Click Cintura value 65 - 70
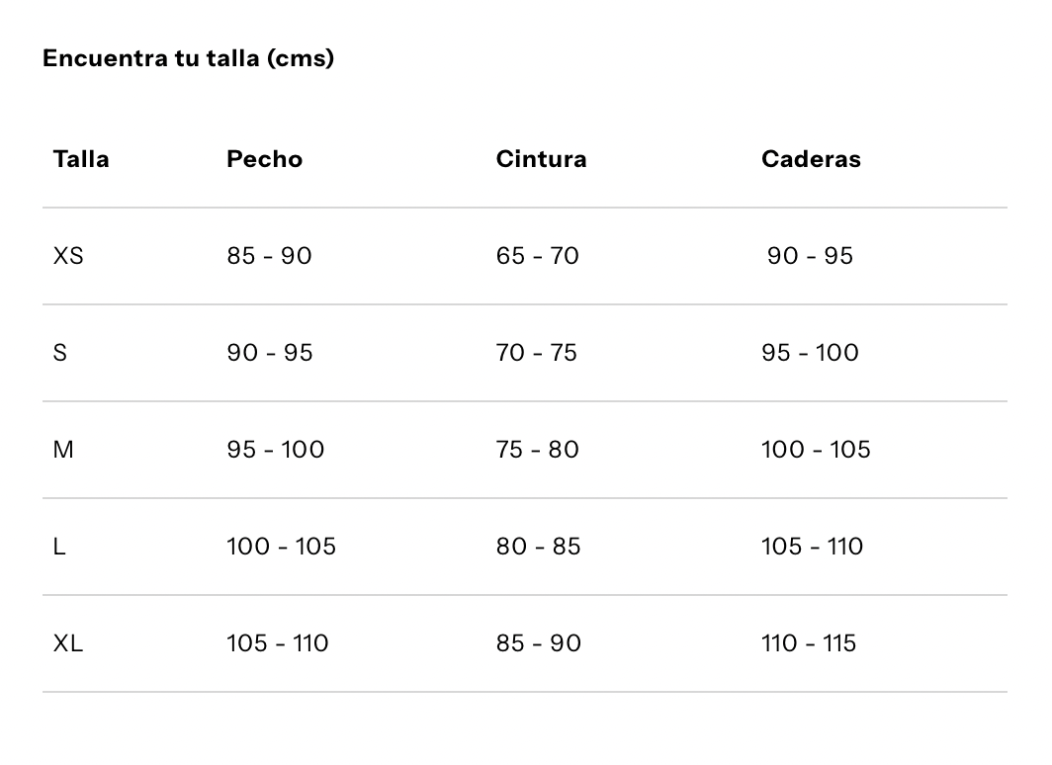 click(538, 255)
